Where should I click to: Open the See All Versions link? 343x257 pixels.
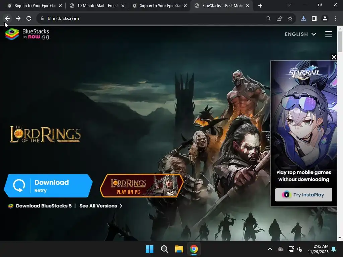(x=101, y=206)
